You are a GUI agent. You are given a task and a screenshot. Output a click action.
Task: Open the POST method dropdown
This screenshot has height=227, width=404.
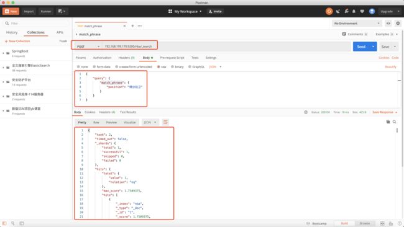click(x=88, y=47)
